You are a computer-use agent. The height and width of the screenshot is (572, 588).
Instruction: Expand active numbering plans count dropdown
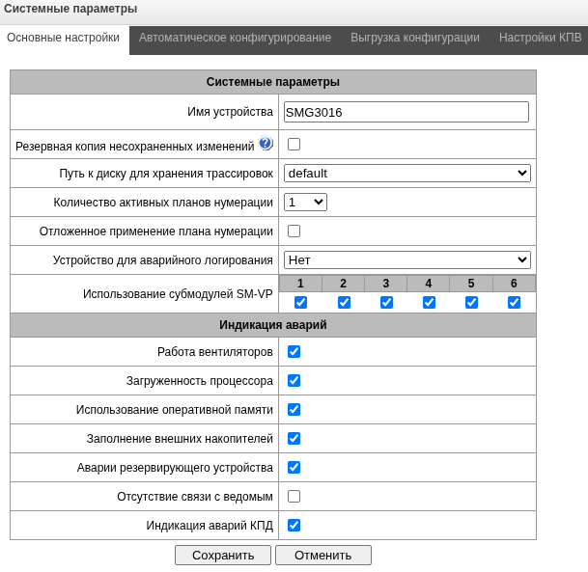(305, 202)
